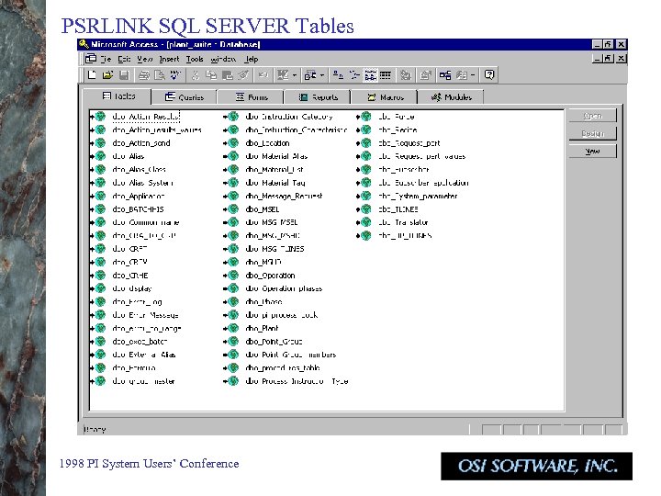This screenshot has height=496, width=661.
Task: Select the dbo_display table
Action: click(132, 288)
